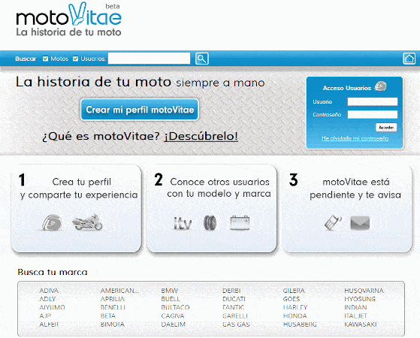Click the search text field
The image size is (420, 338).
[x=149, y=59]
